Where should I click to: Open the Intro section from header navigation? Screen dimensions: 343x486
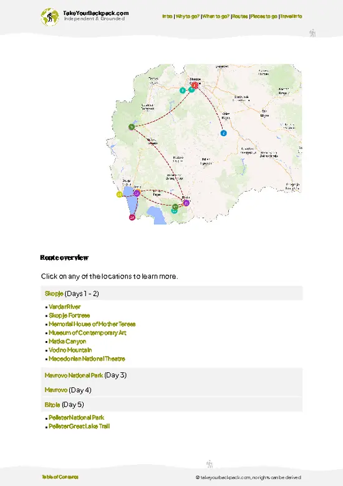[x=167, y=16]
